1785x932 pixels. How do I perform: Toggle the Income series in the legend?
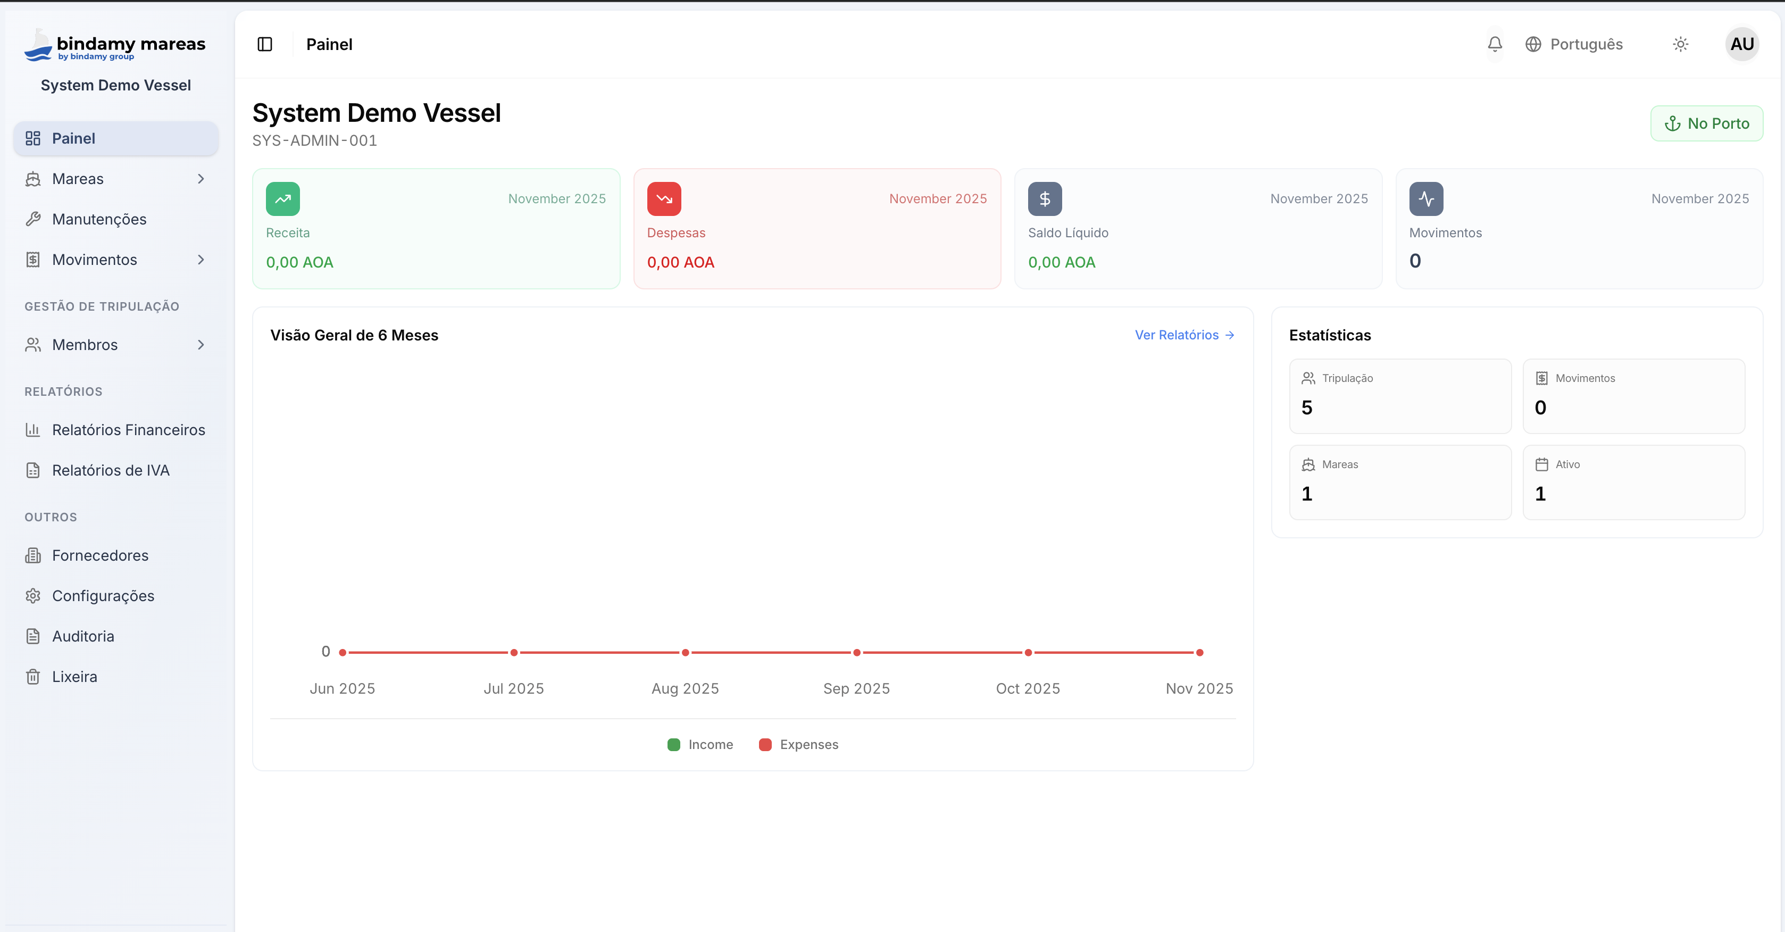[700, 744]
